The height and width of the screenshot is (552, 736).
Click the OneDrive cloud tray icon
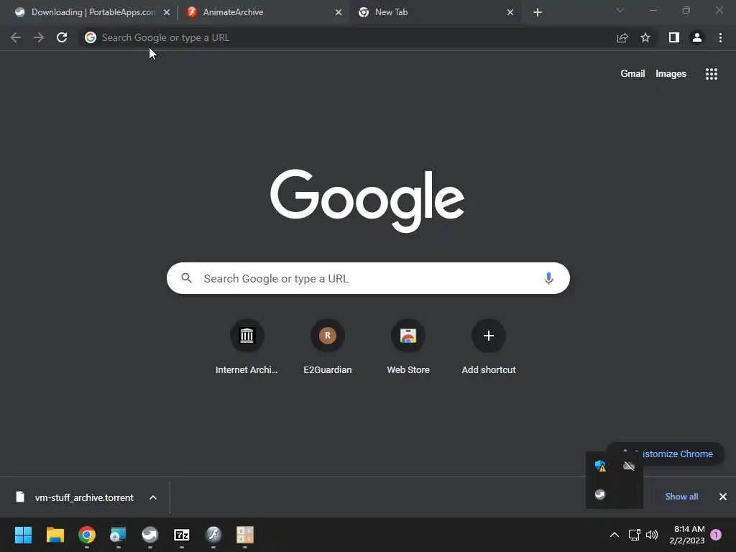629,466
